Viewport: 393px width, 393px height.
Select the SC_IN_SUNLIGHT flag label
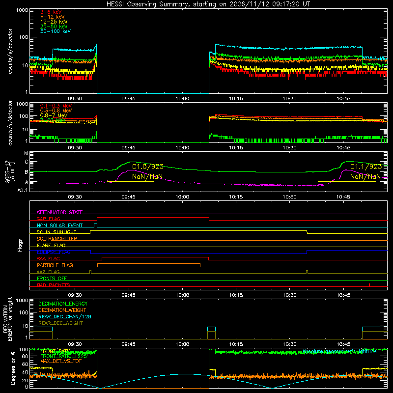pyautogui.click(x=56, y=232)
